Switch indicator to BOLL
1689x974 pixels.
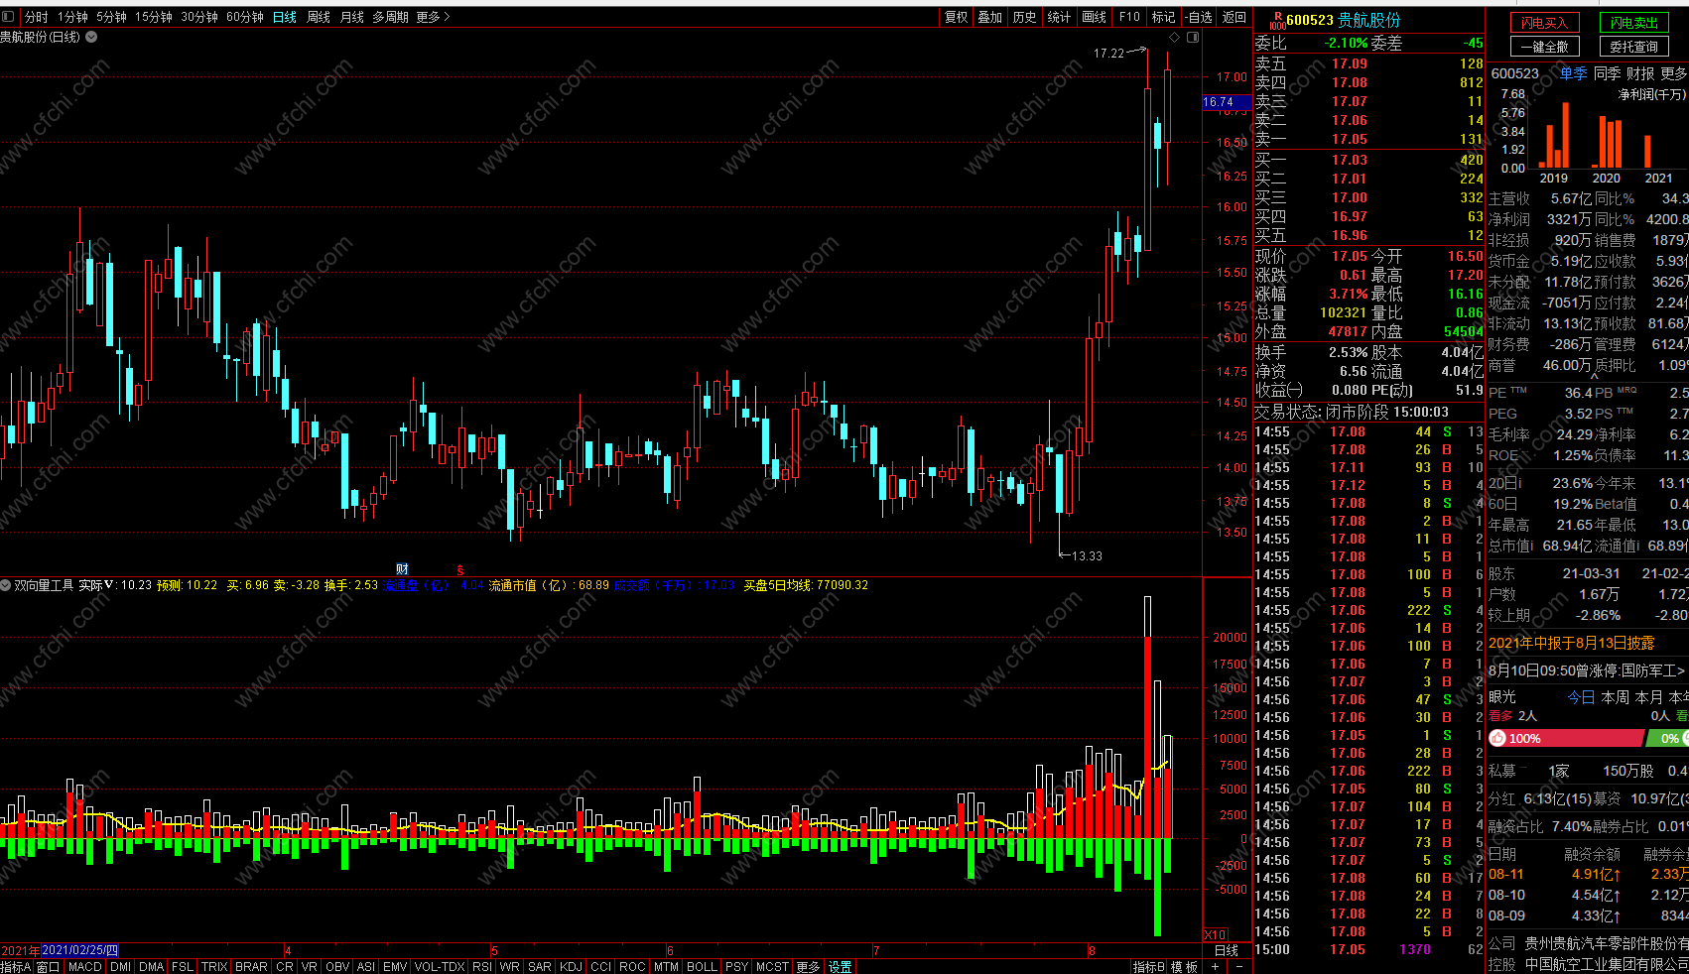tap(702, 967)
